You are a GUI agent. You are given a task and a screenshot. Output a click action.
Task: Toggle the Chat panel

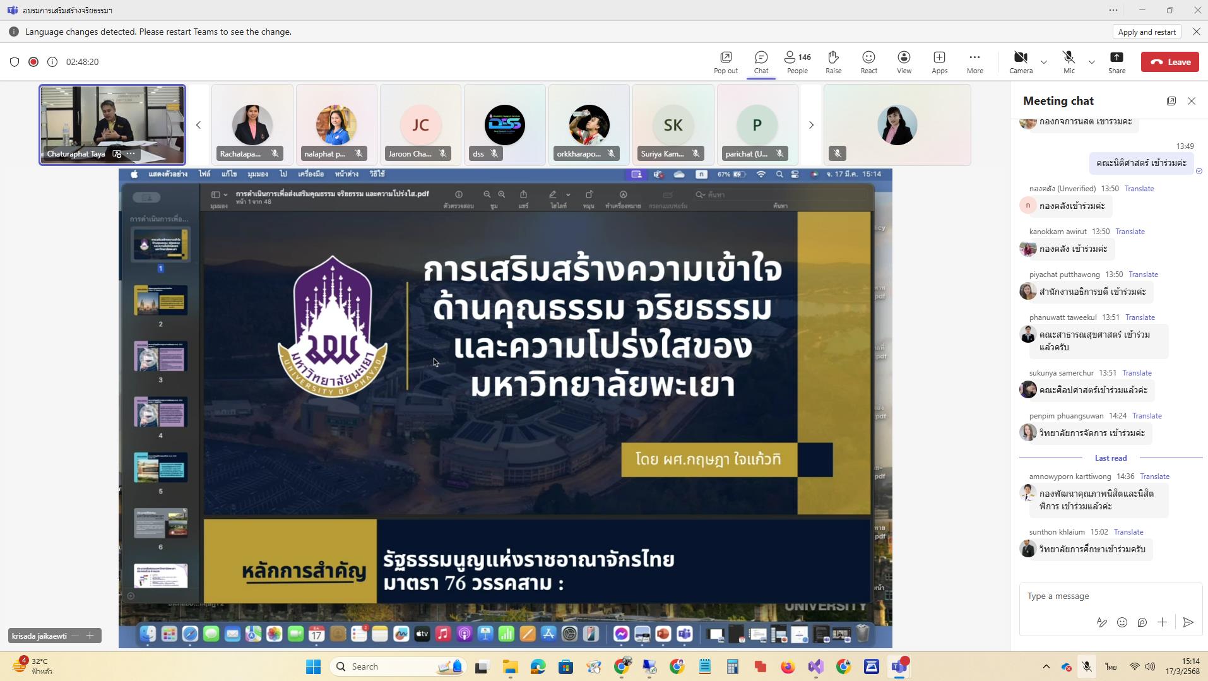pyautogui.click(x=761, y=62)
